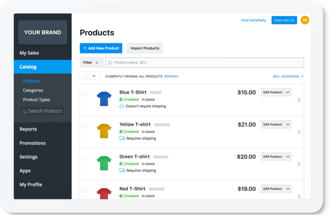The image size is (331, 215).
Task: Click the truck icon in Yellow T-shirt row
Action: pos(122,138)
